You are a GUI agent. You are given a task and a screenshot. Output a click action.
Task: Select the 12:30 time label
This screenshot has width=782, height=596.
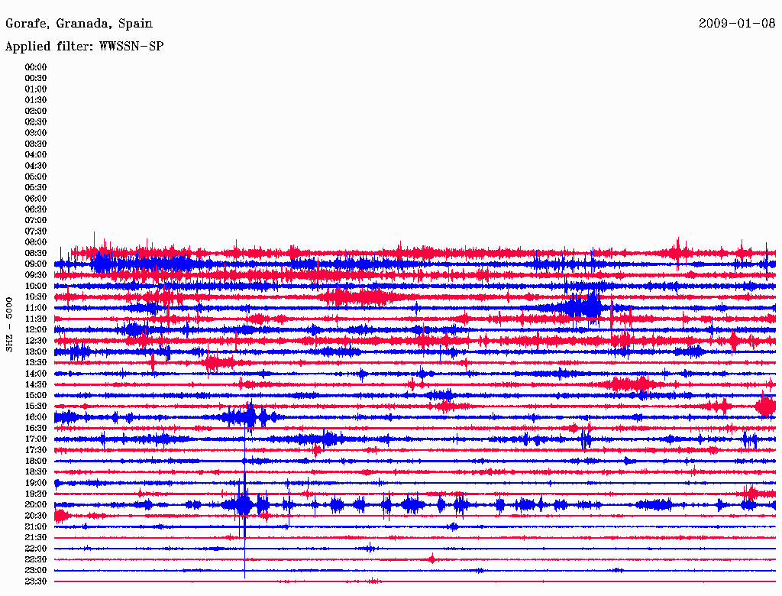pyautogui.click(x=35, y=341)
